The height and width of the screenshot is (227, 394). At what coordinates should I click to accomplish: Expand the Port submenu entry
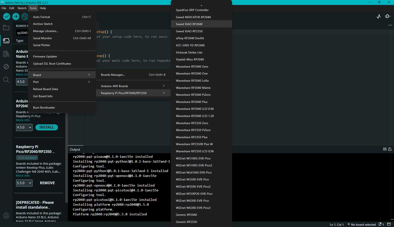(62, 82)
